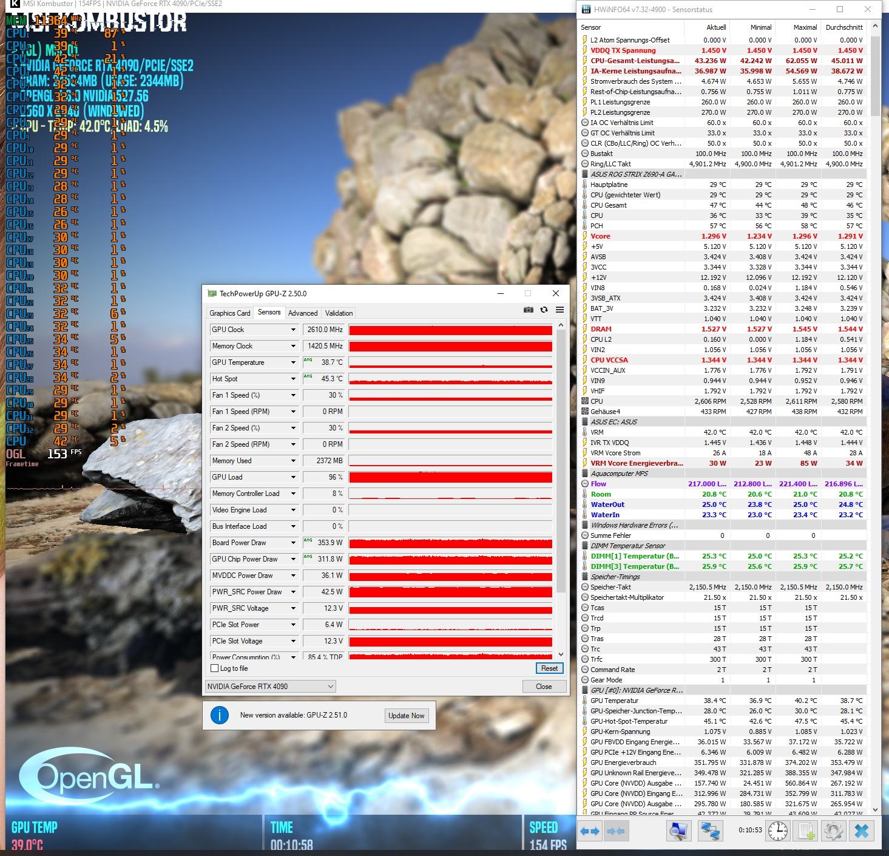Open PCIe Slot Voltage sensor dropdown
This screenshot has height=856, width=889.
293,641
